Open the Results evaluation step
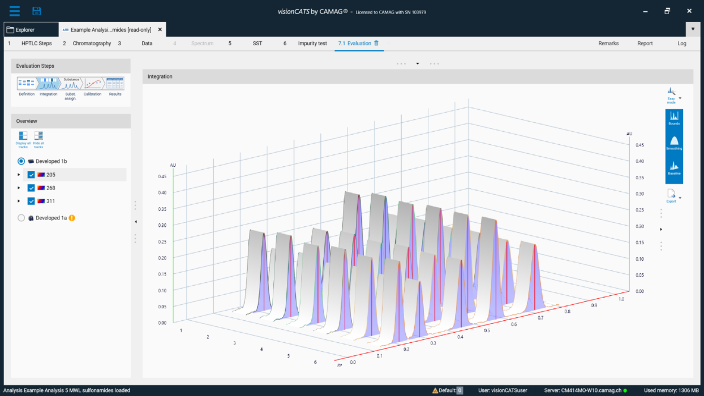This screenshot has width=704, height=396. click(115, 83)
